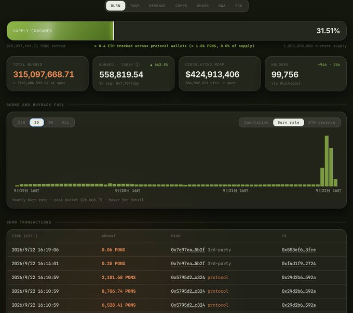The width and height of the screenshot is (353, 313).
Task: Open the info icon beside Burned Today
Action: click(138, 64)
